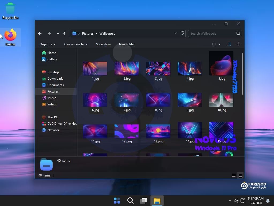Viewport: 274px width, 206px height.
Task: Click the plus icon in the toolbar
Action: pos(238,44)
